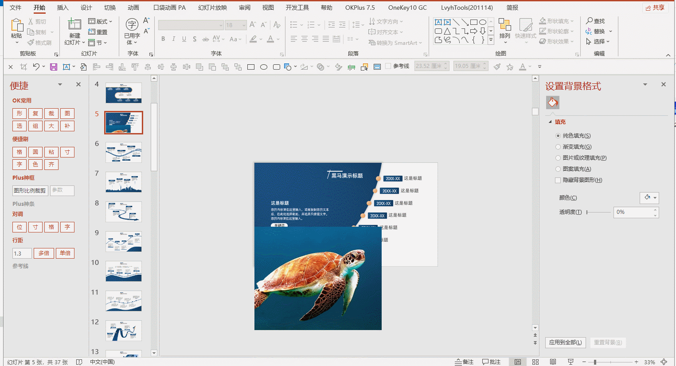Select slide 6 thumbnail
The height and width of the screenshot is (366, 676).
click(x=124, y=153)
